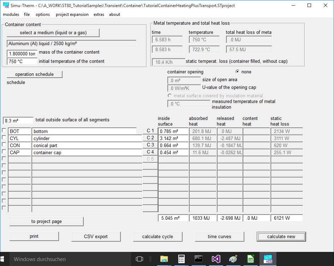Launch Visual Studio from the taskbar
Image resolution: width=334 pixels, height=266 pixels.
(x=216, y=259)
